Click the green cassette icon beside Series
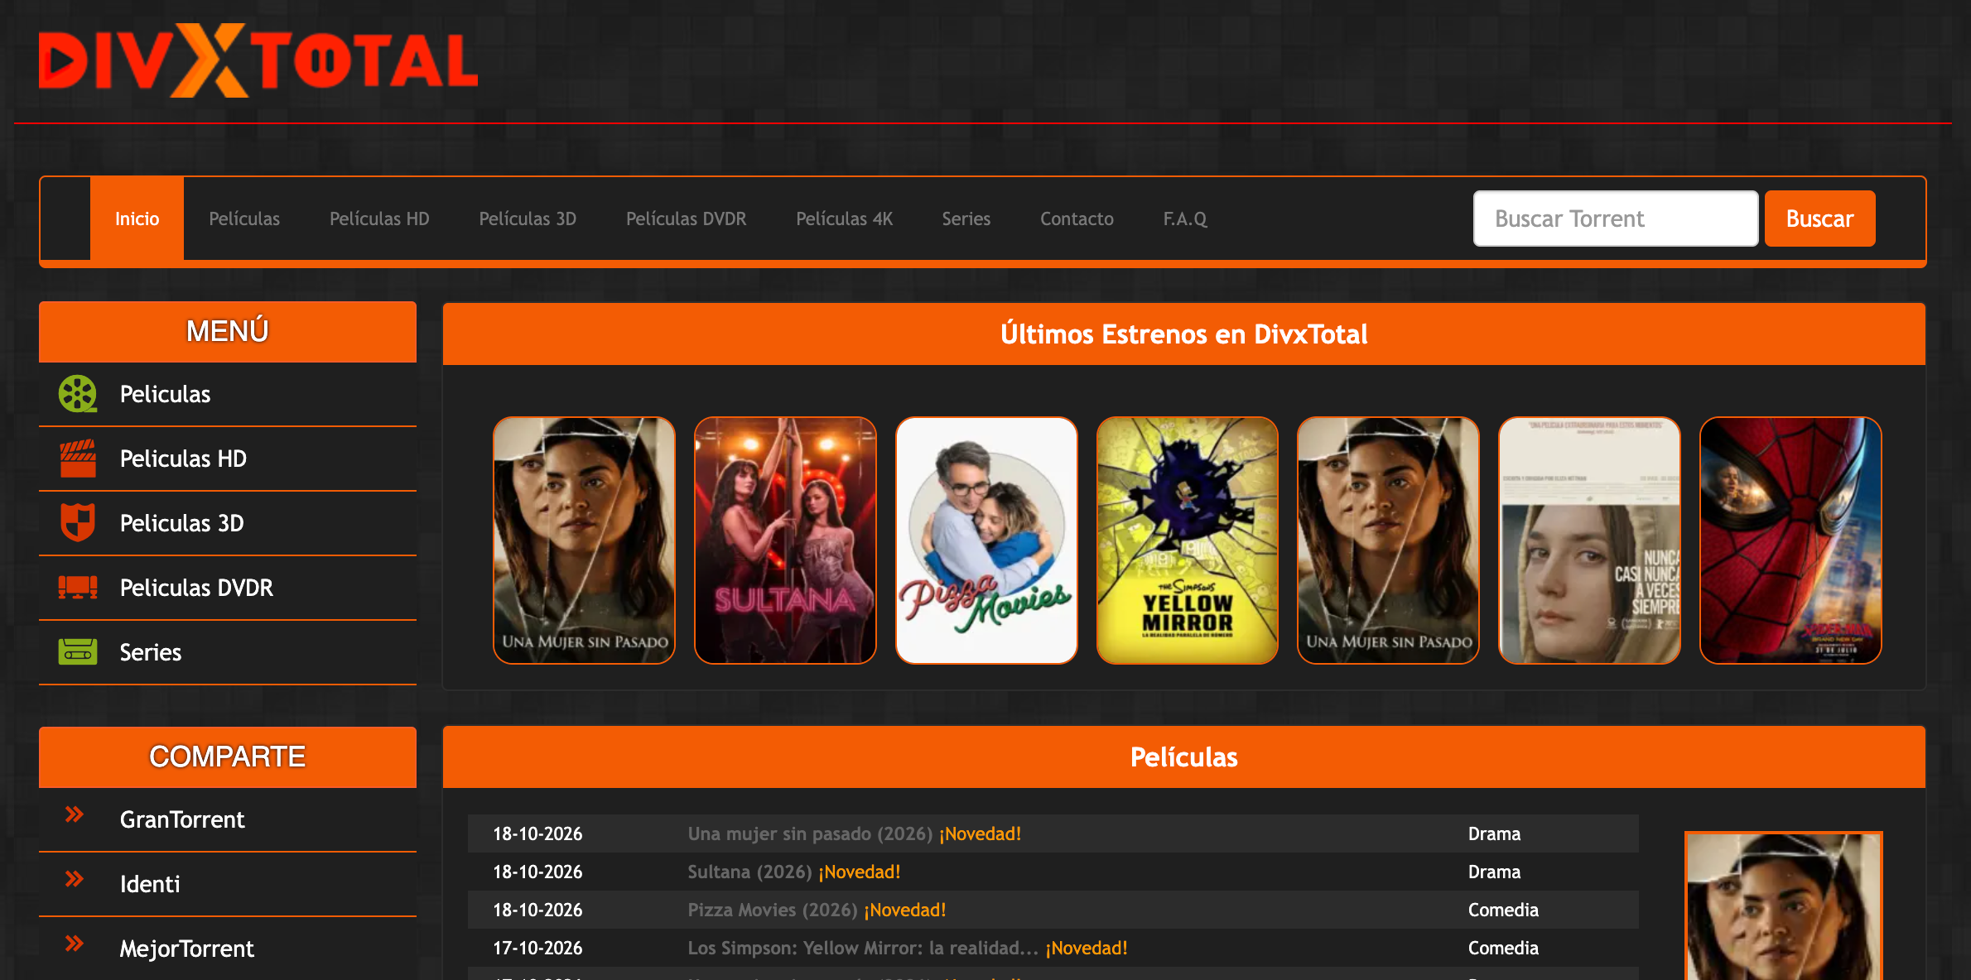The width and height of the screenshot is (1971, 980). point(78,652)
